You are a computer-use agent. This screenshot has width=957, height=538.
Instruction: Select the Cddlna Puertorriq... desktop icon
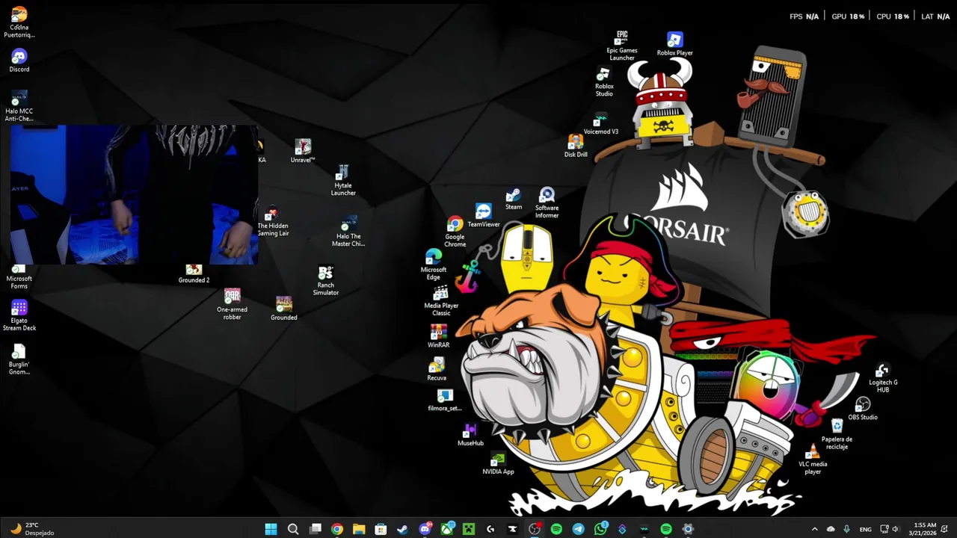(19, 22)
